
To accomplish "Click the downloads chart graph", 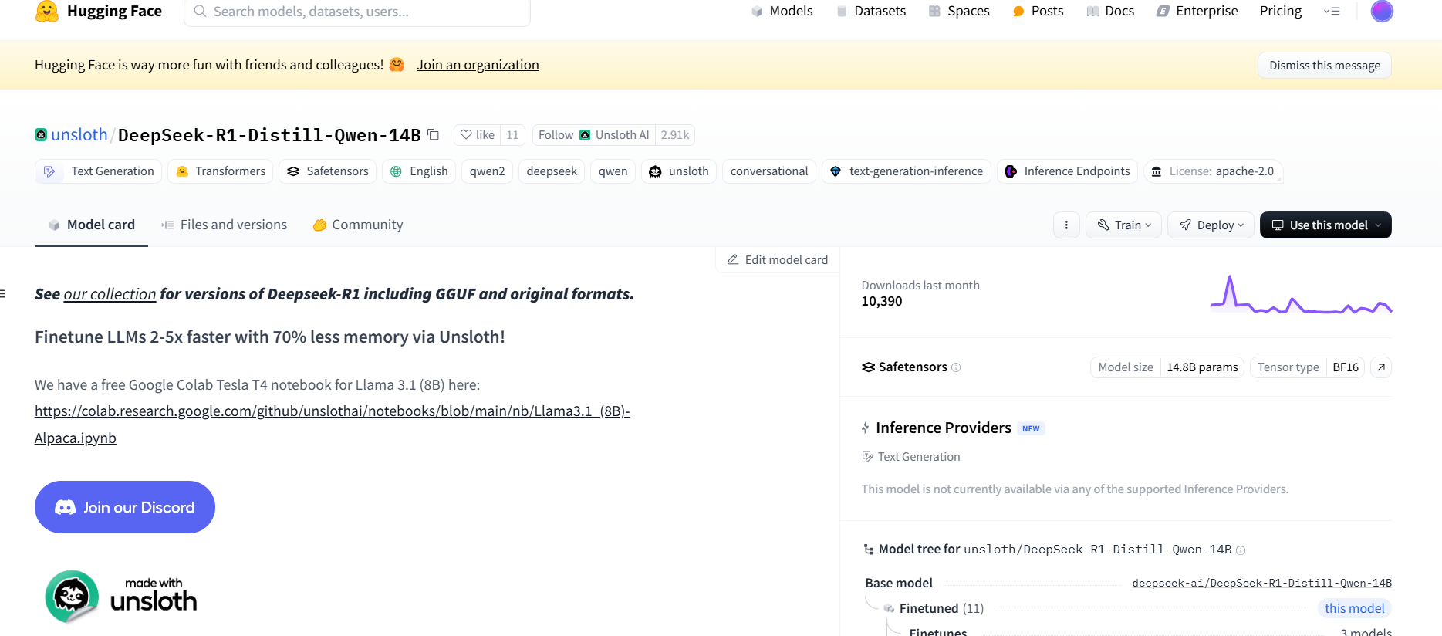I will 1302,295.
